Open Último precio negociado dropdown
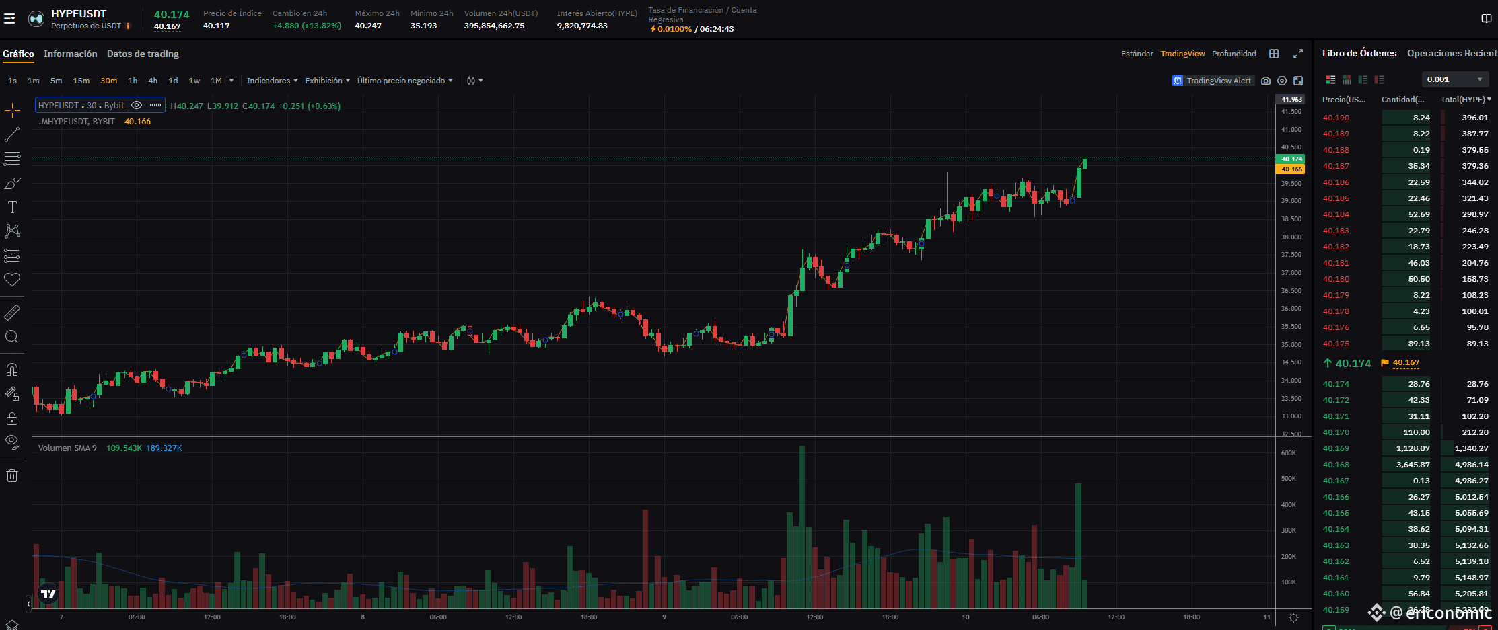 coord(404,81)
